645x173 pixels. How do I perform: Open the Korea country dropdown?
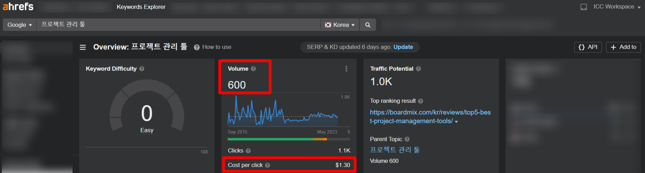(x=340, y=25)
